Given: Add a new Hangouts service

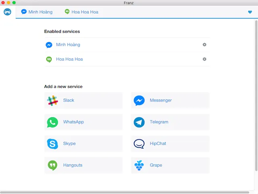Looking at the screenshot, I should [83, 165].
